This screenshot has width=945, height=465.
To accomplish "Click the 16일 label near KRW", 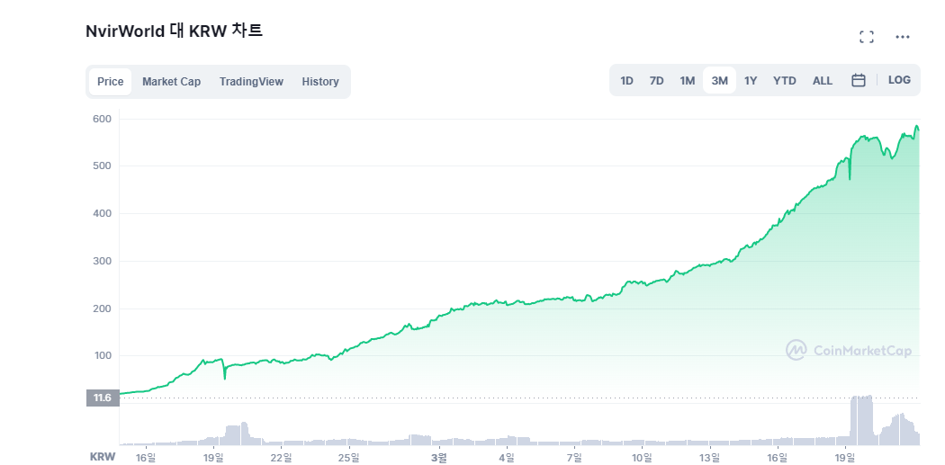I will coord(145,457).
